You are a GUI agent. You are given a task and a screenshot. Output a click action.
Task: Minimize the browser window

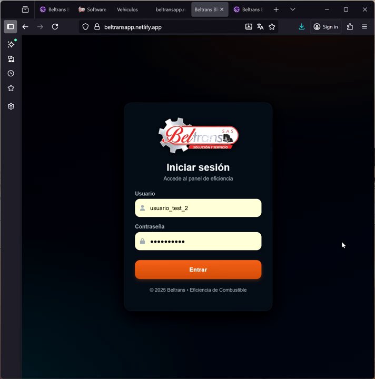(327, 9)
